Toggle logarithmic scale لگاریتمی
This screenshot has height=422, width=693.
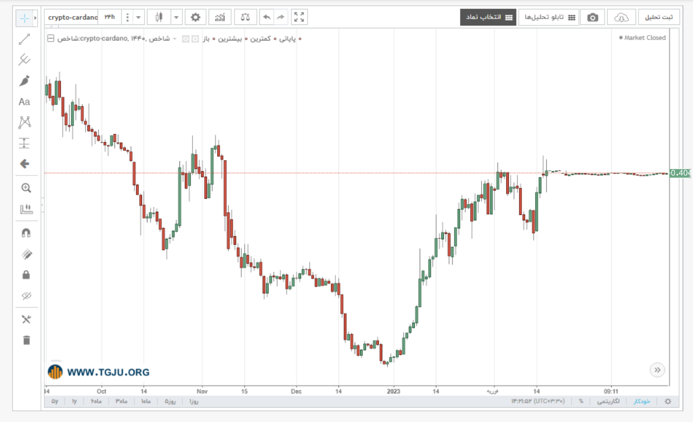point(609,401)
